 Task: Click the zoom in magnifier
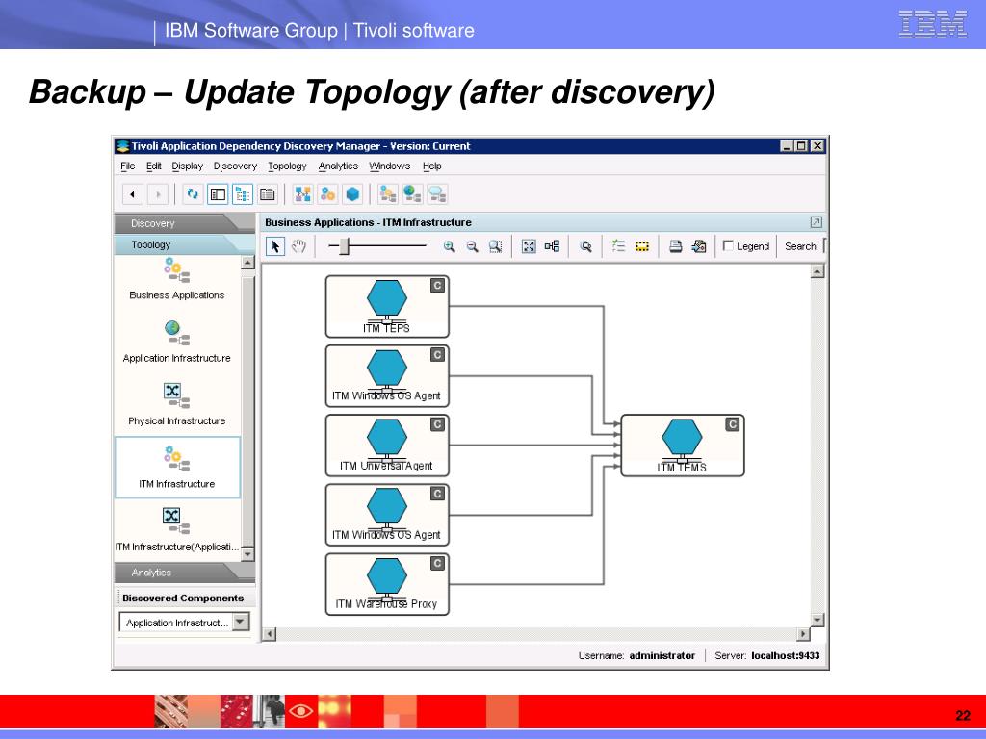tap(449, 247)
